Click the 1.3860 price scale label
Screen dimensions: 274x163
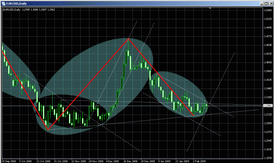(268, 71)
